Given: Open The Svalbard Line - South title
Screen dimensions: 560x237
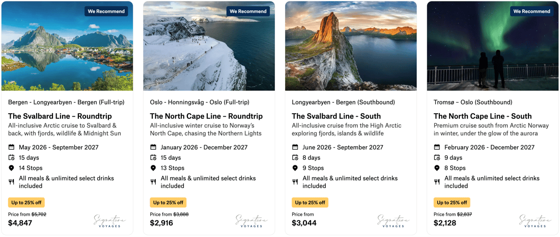Looking at the screenshot, I should click(336, 116).
